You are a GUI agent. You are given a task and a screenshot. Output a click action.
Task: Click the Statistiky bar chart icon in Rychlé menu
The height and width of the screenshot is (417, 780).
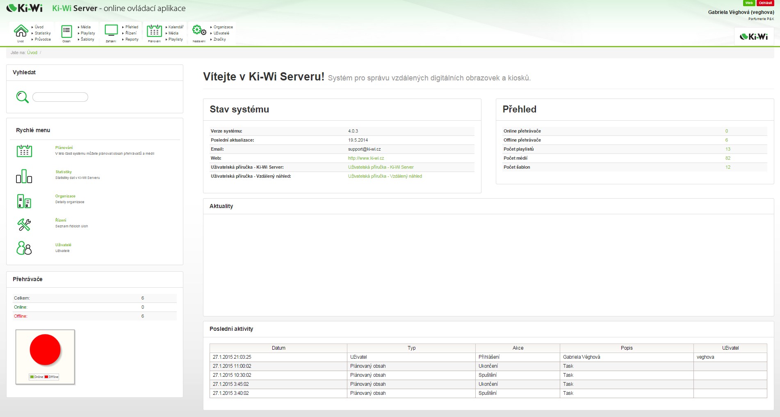(24, 176)
